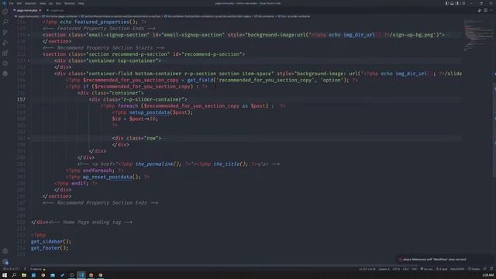Open the File menu
The height and width of the screenshot is (279, 496).
(12, 3)
